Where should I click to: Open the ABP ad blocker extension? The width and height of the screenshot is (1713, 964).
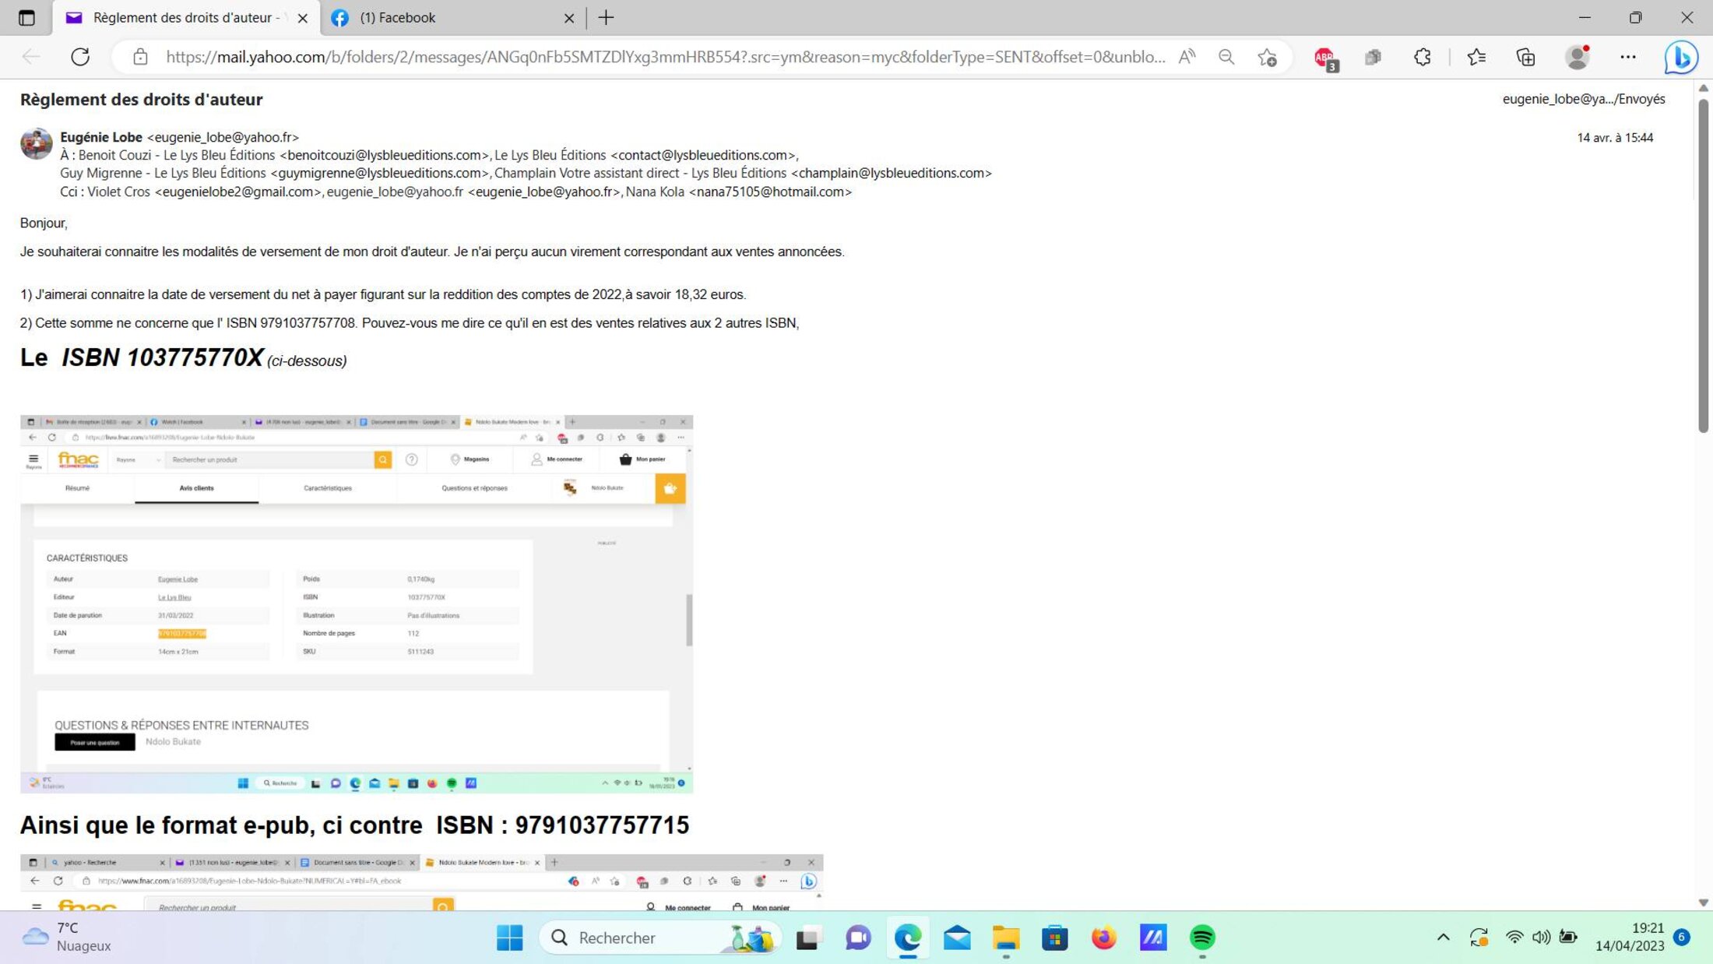(x=1325, y=58)
